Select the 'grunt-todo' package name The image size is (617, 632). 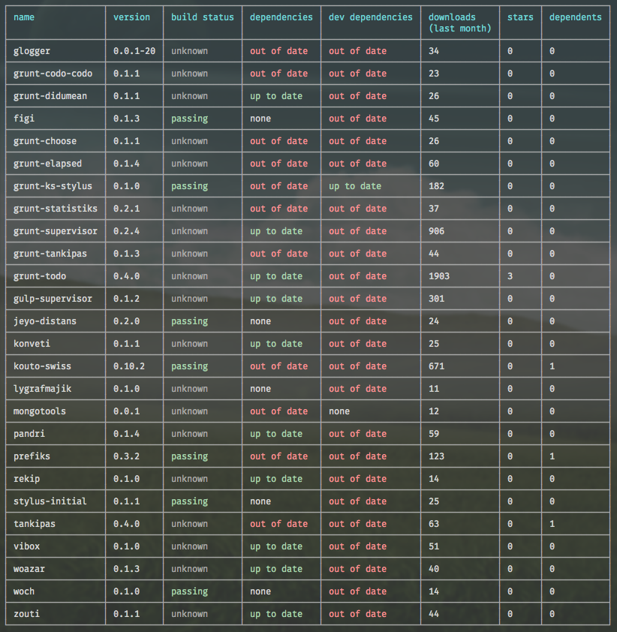pyautogui.click(x=40, y=276)
